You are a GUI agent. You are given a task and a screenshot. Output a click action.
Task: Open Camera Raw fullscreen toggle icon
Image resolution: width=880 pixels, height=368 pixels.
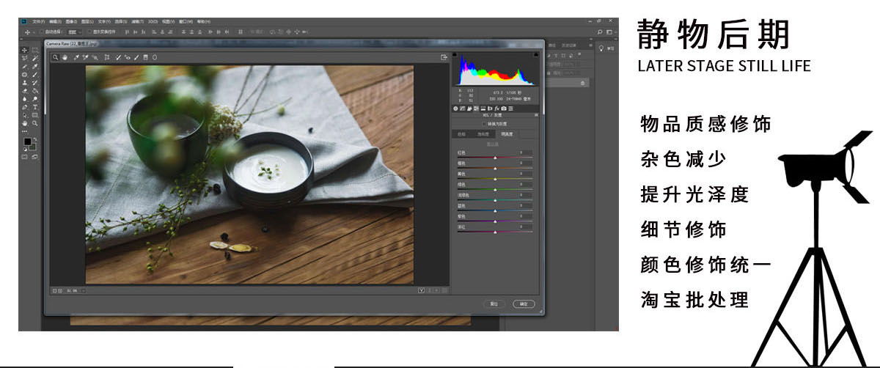[x=444, y=57]
